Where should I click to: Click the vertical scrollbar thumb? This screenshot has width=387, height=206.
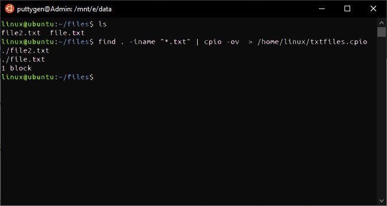click(381, 32)
